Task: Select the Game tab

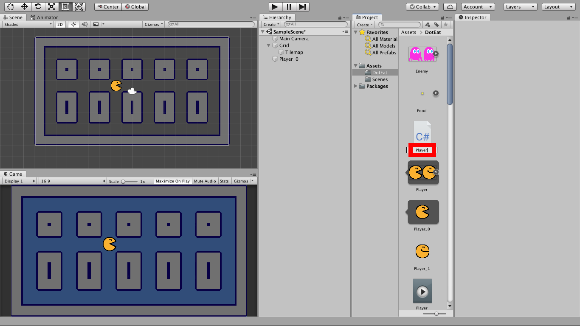Action: pyautogui.click(x=13, y=174)
